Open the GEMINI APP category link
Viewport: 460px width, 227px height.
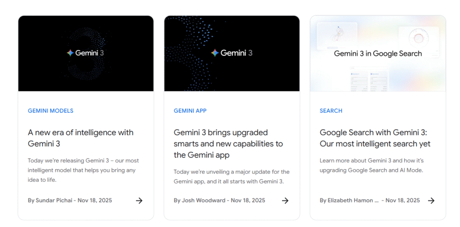(190, 111)
